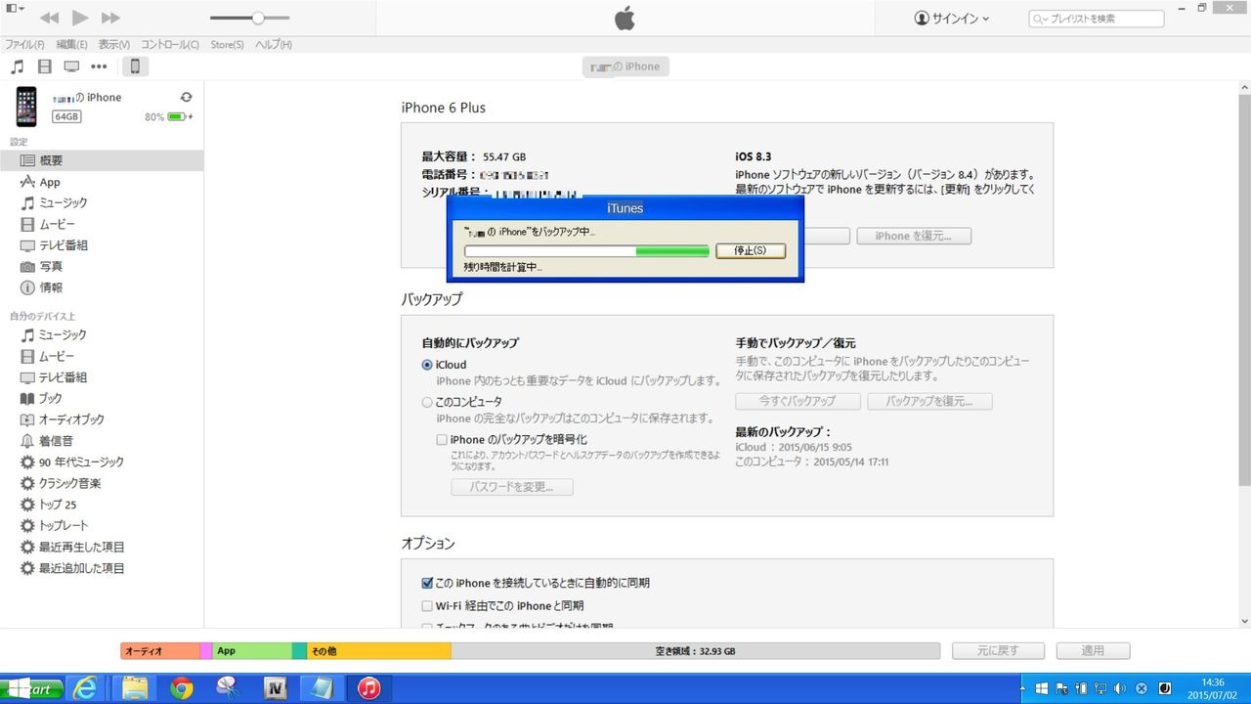Show more libraries via three-dots icon
Screen dimensions: 1251x704
click(x=99, y=66)
